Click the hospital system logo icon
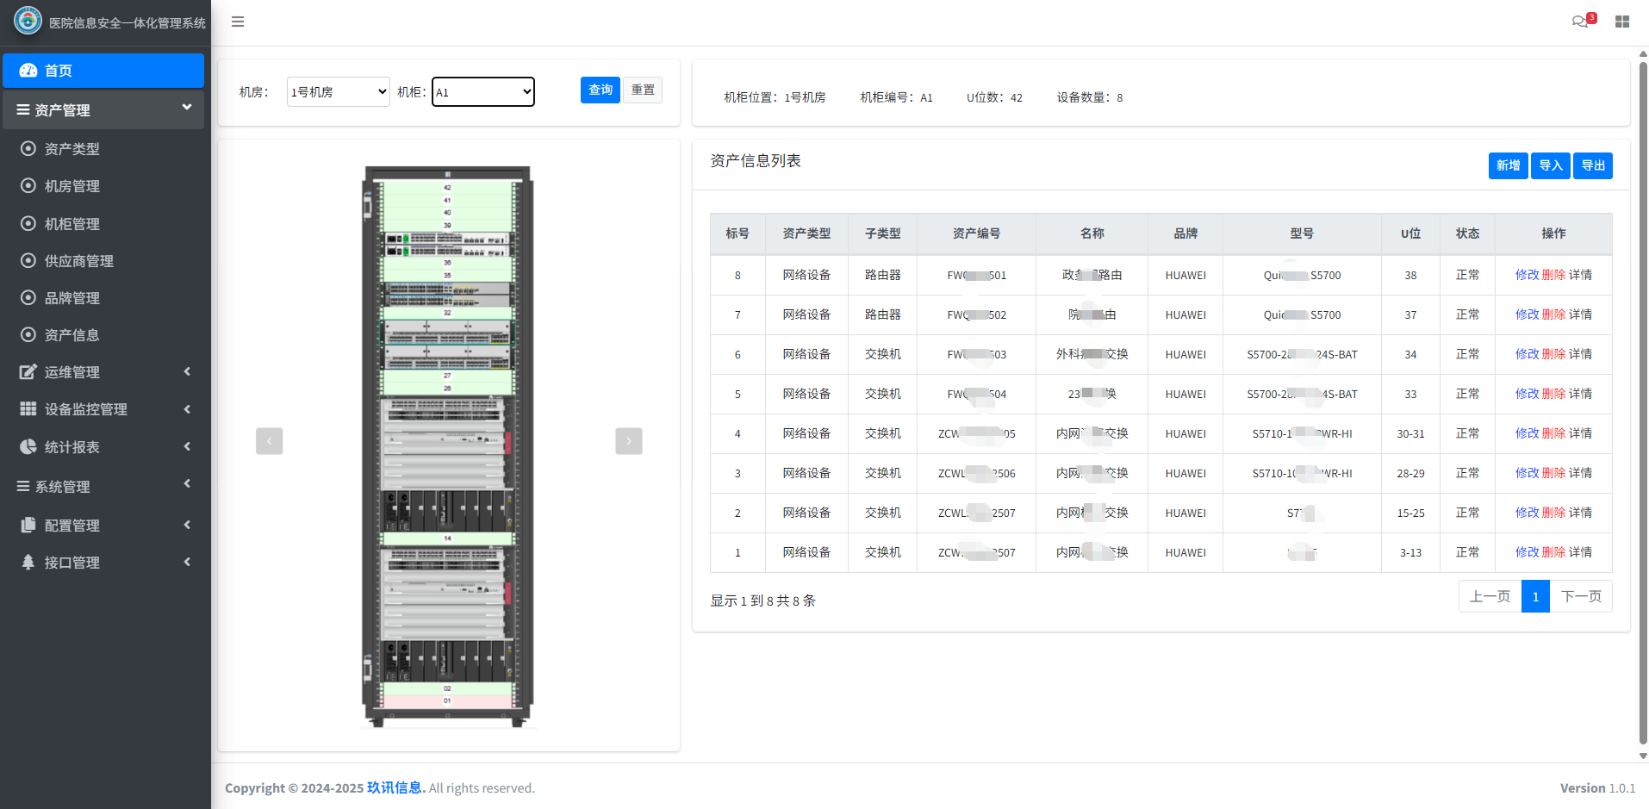Screen dimensions: 1649x809 [x=28, y=21]
